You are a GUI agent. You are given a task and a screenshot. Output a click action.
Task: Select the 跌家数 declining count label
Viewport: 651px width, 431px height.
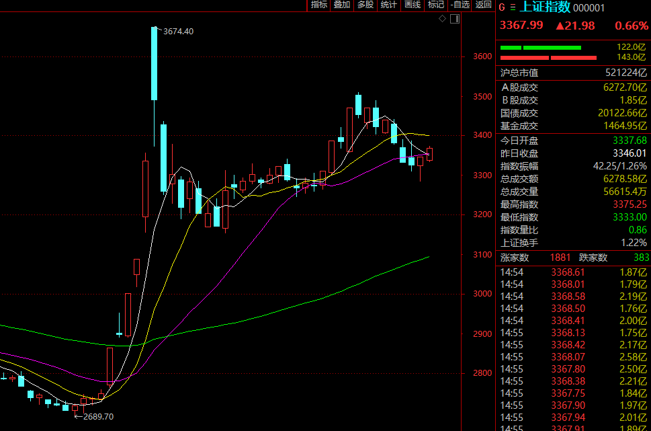pyautogui.click(x=593, y=258)
